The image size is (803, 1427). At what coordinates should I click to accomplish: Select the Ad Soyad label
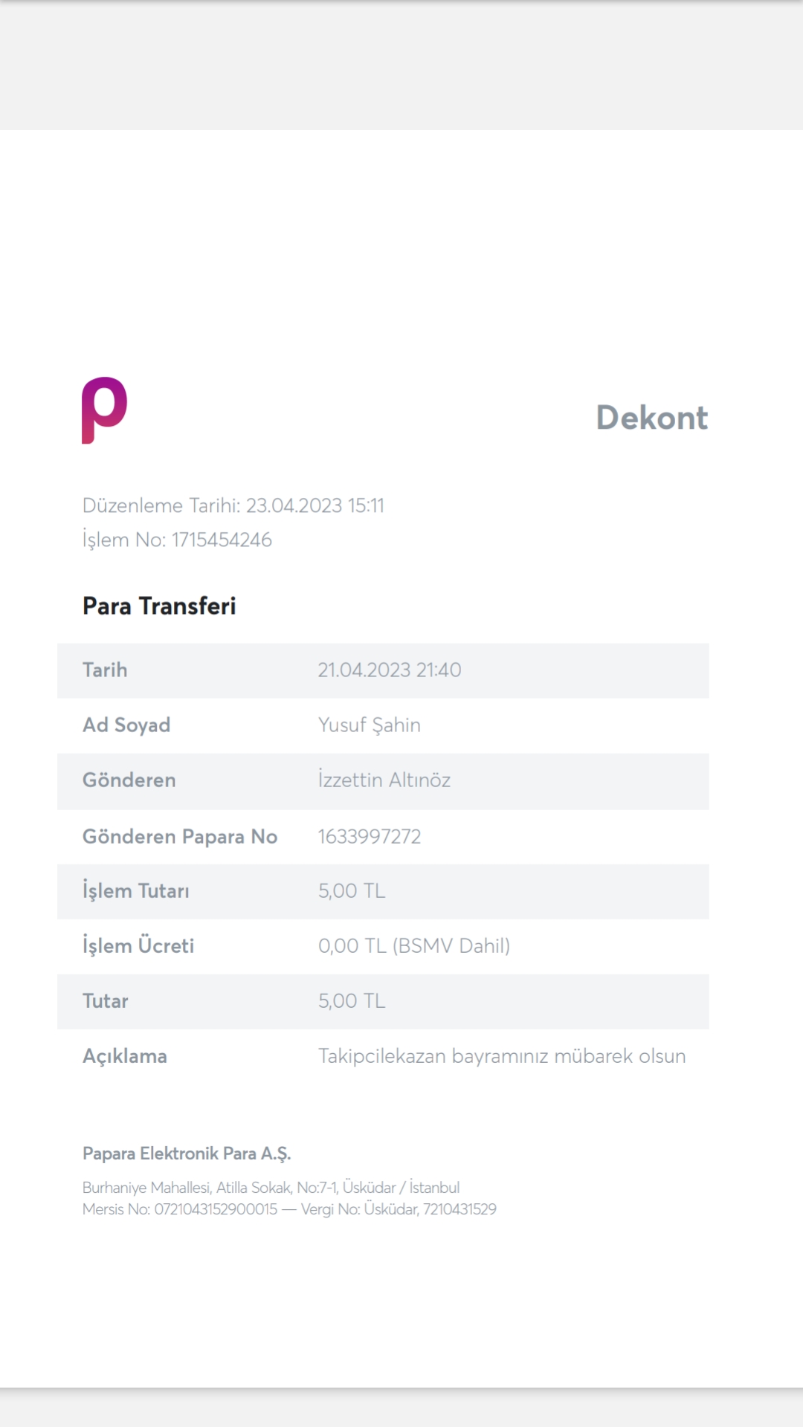point(126,725)
